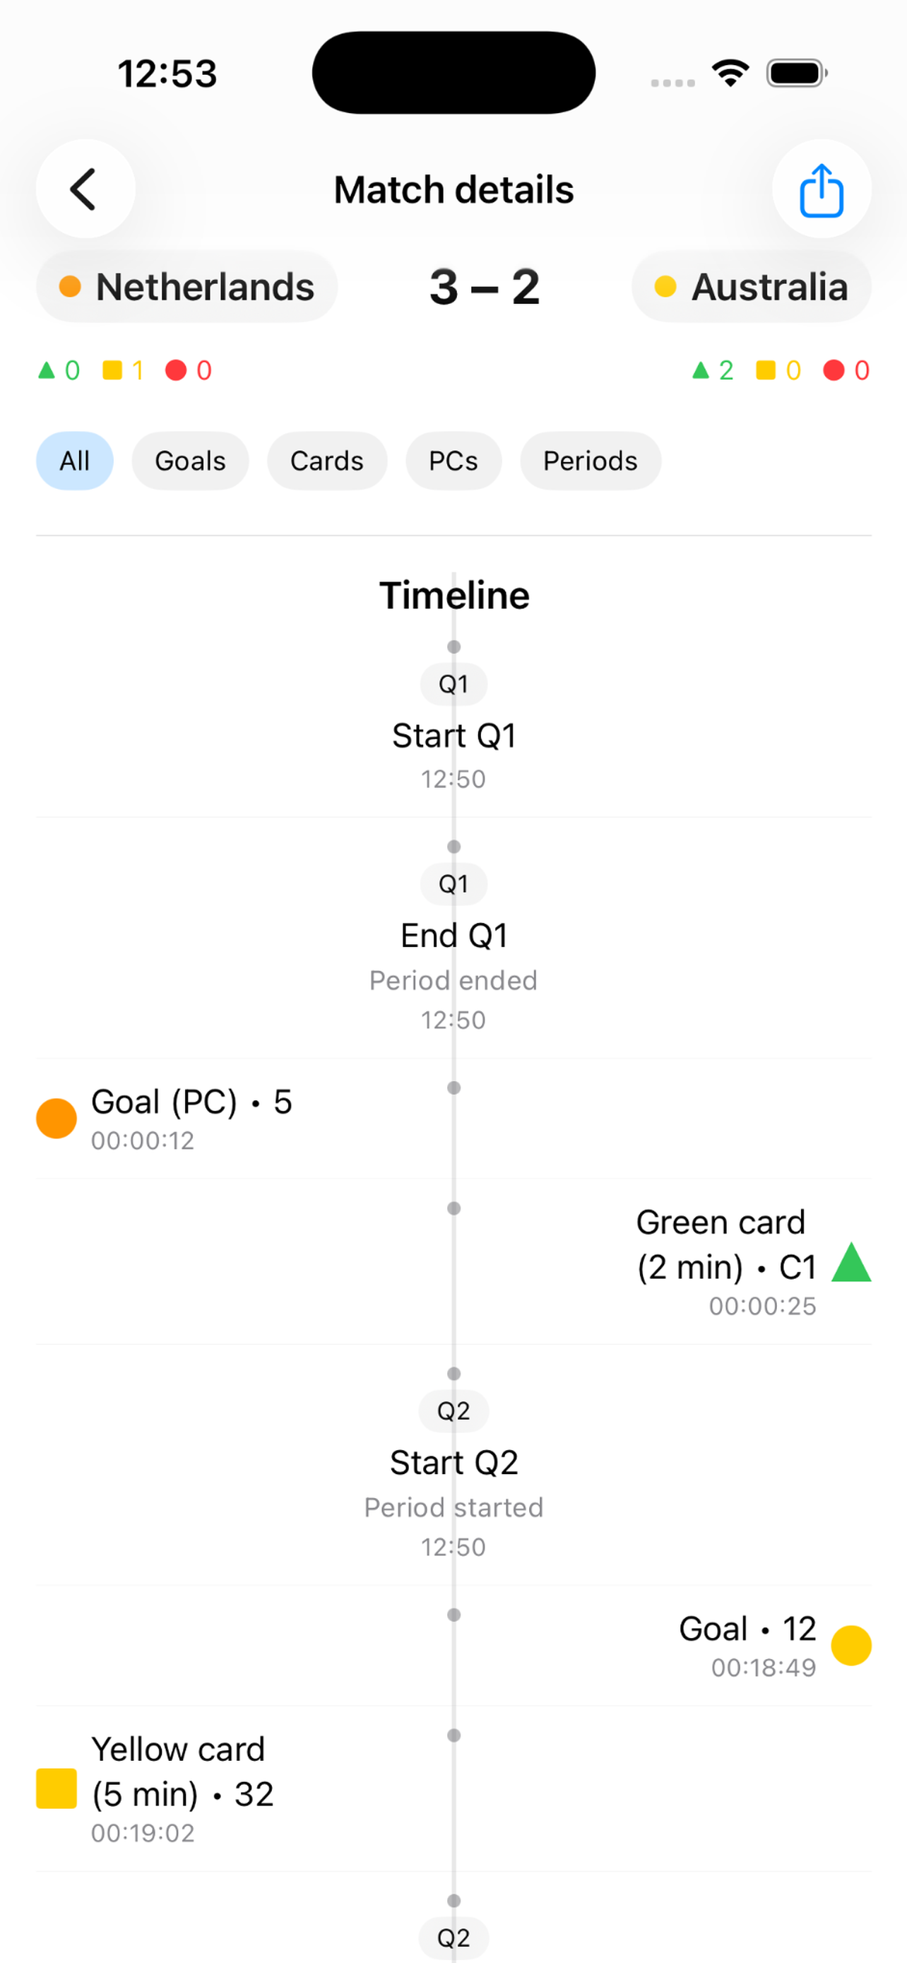Select the orange Netherlands goal marker at 00:00:12

(x=57, y=1117)
